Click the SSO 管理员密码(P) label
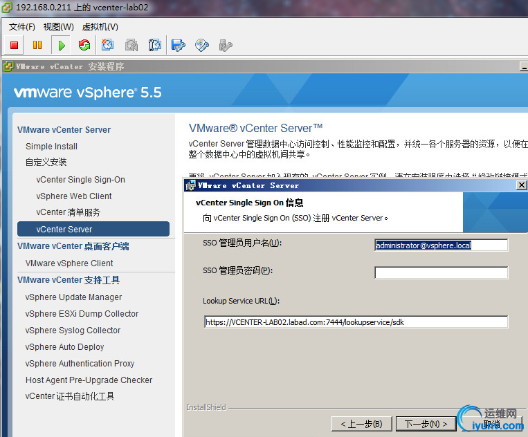Screen dimensions: 528x437 tap(238, 270)
